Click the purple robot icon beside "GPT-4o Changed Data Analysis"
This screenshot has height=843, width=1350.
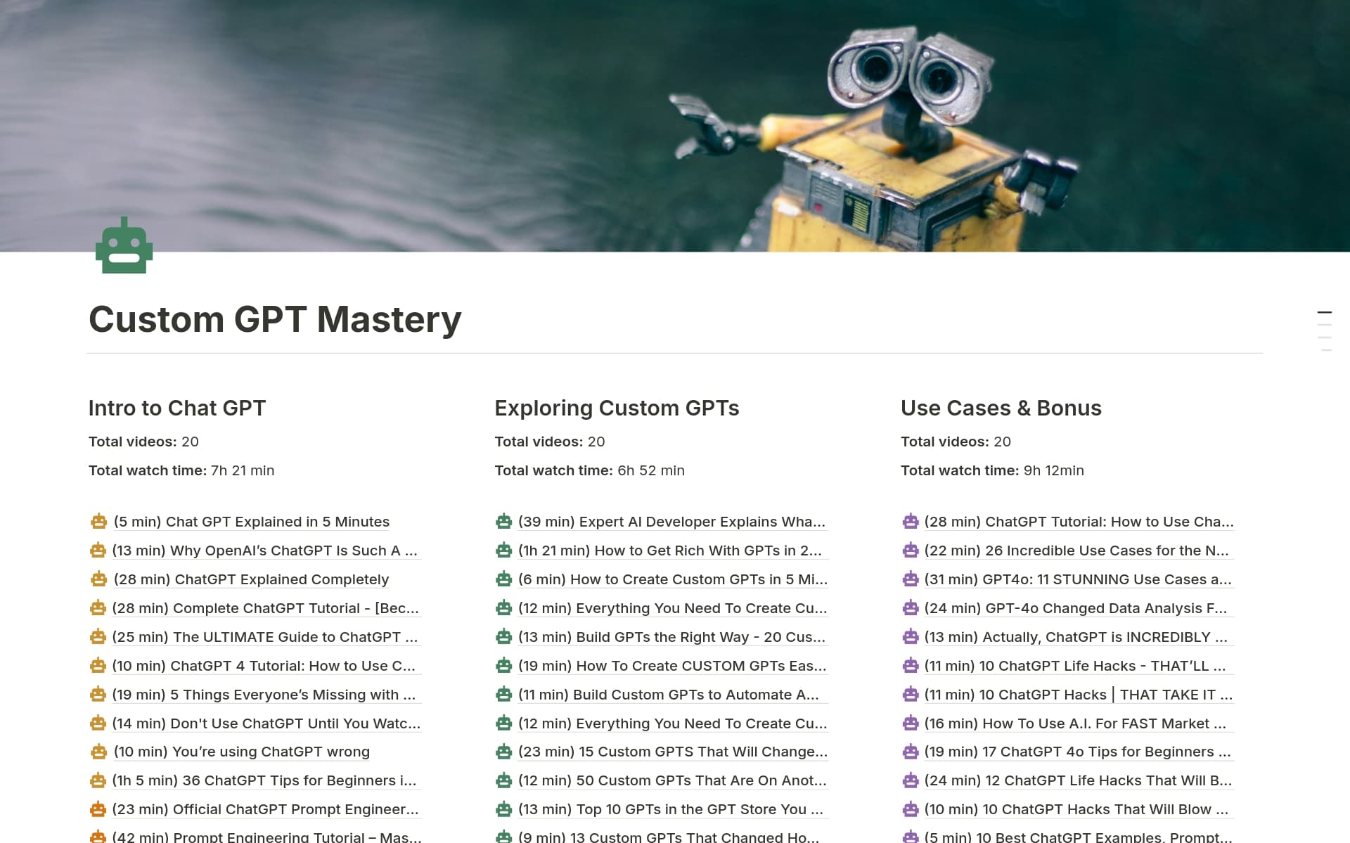pos(910,608)
